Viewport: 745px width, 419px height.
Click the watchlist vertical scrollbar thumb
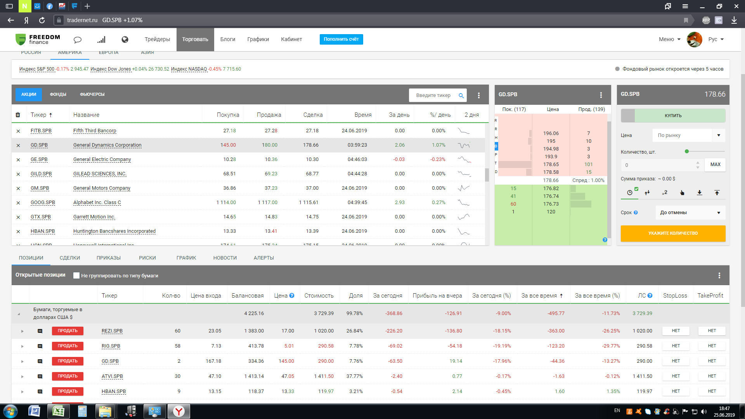click(x=487, y=175)
